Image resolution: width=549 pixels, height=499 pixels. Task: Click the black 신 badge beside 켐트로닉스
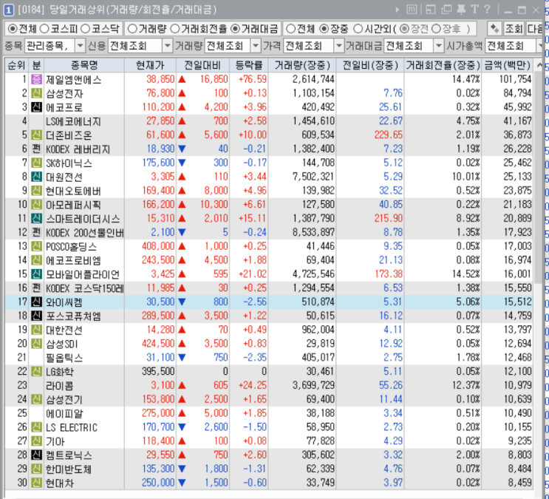click(36, 455)
